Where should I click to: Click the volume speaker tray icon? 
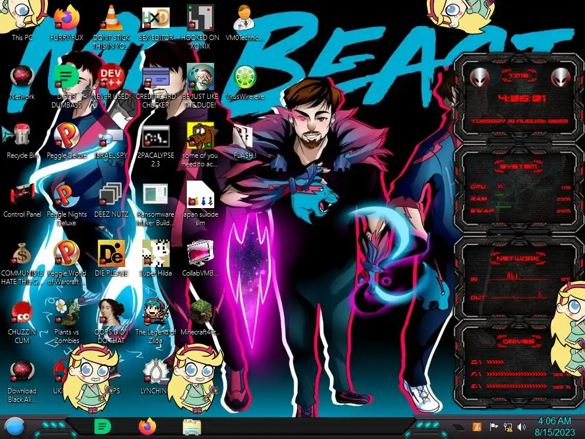[522, 426]
